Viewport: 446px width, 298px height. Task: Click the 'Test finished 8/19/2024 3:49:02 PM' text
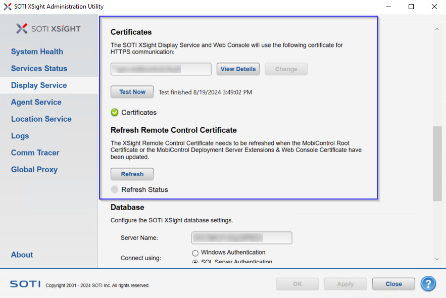[205, 92]
